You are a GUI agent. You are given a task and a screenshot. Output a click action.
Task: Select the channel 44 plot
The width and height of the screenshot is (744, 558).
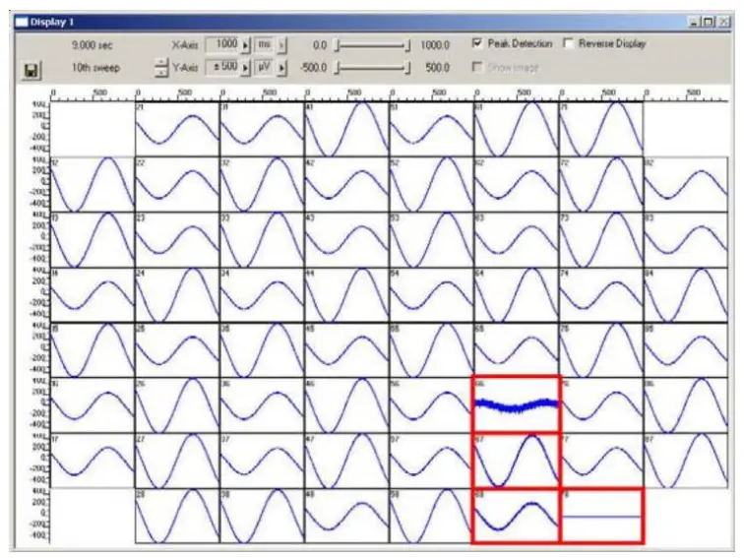(x=346, y=294)
